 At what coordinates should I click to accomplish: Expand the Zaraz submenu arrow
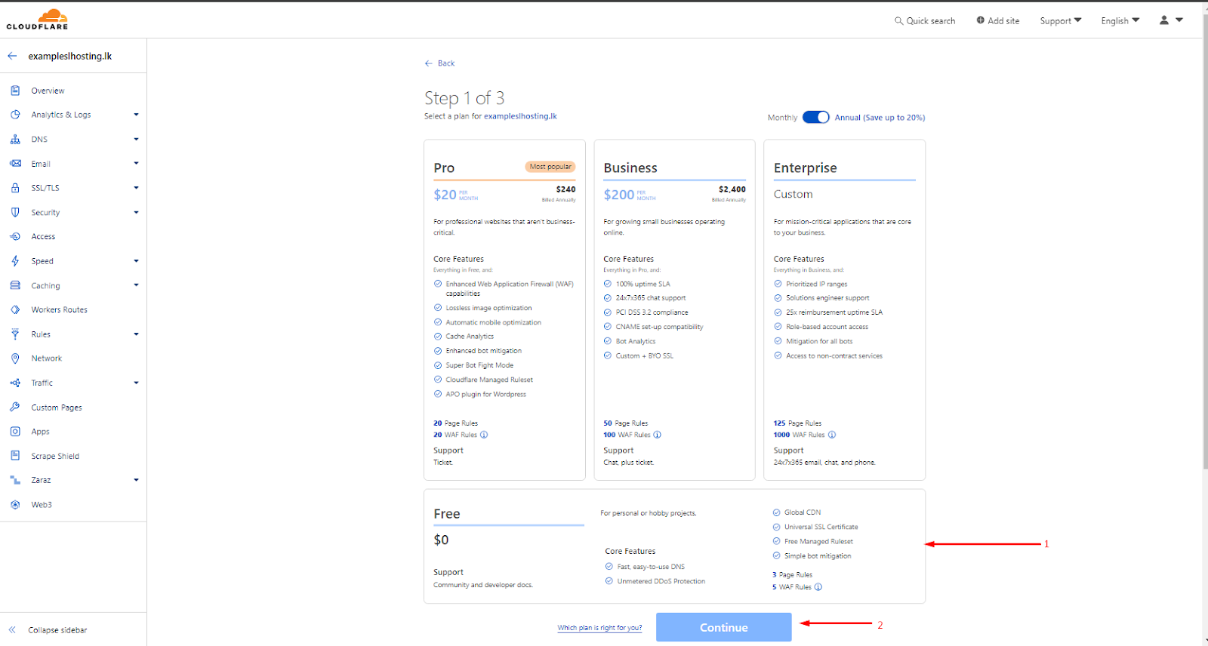(x=136, y=480)
